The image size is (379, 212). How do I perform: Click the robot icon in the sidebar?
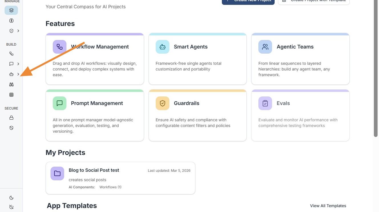tap(11, 74)
